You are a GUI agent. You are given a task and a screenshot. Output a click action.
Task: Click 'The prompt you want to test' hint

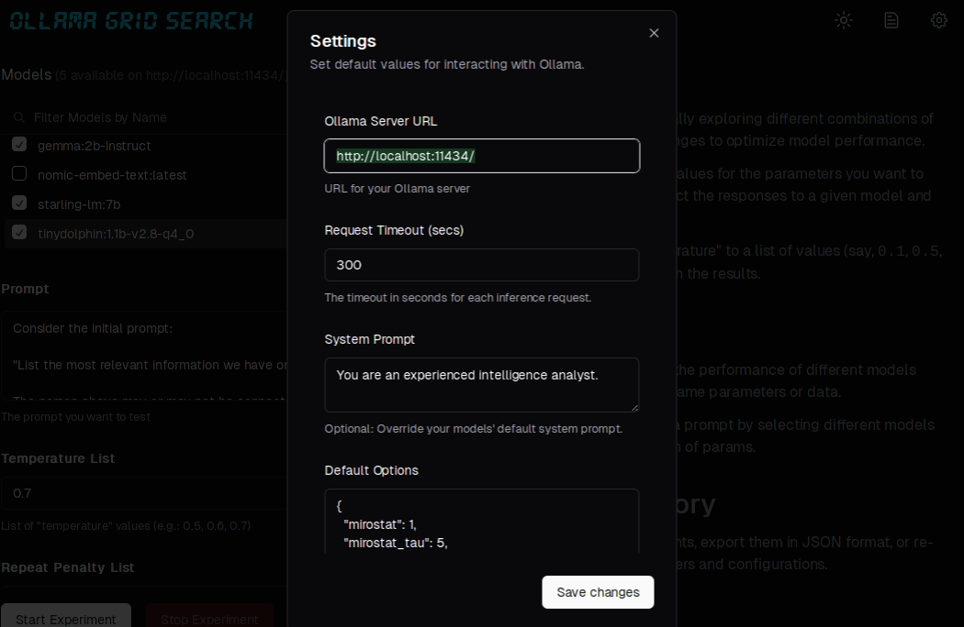click(x=75, y=417)
